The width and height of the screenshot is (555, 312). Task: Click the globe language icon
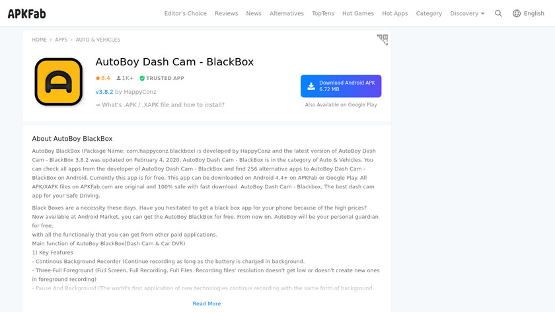[517, 13]
